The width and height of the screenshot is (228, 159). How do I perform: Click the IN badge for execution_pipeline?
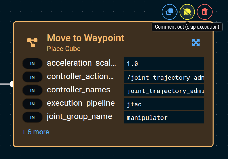click(x=32, y=104)
